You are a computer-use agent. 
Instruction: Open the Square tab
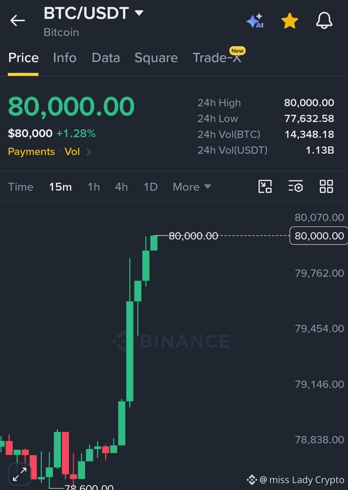[156, 58]
